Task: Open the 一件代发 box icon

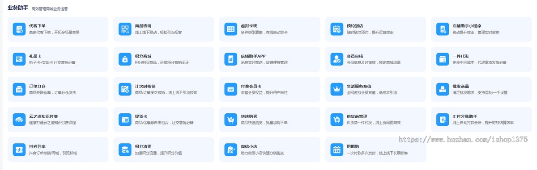Action: tap(443, 59)
